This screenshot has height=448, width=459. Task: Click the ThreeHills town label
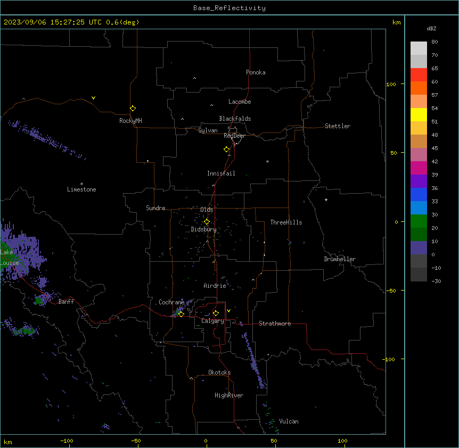[286, 222]
